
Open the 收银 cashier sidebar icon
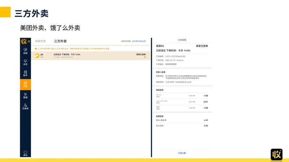[25, 51]
